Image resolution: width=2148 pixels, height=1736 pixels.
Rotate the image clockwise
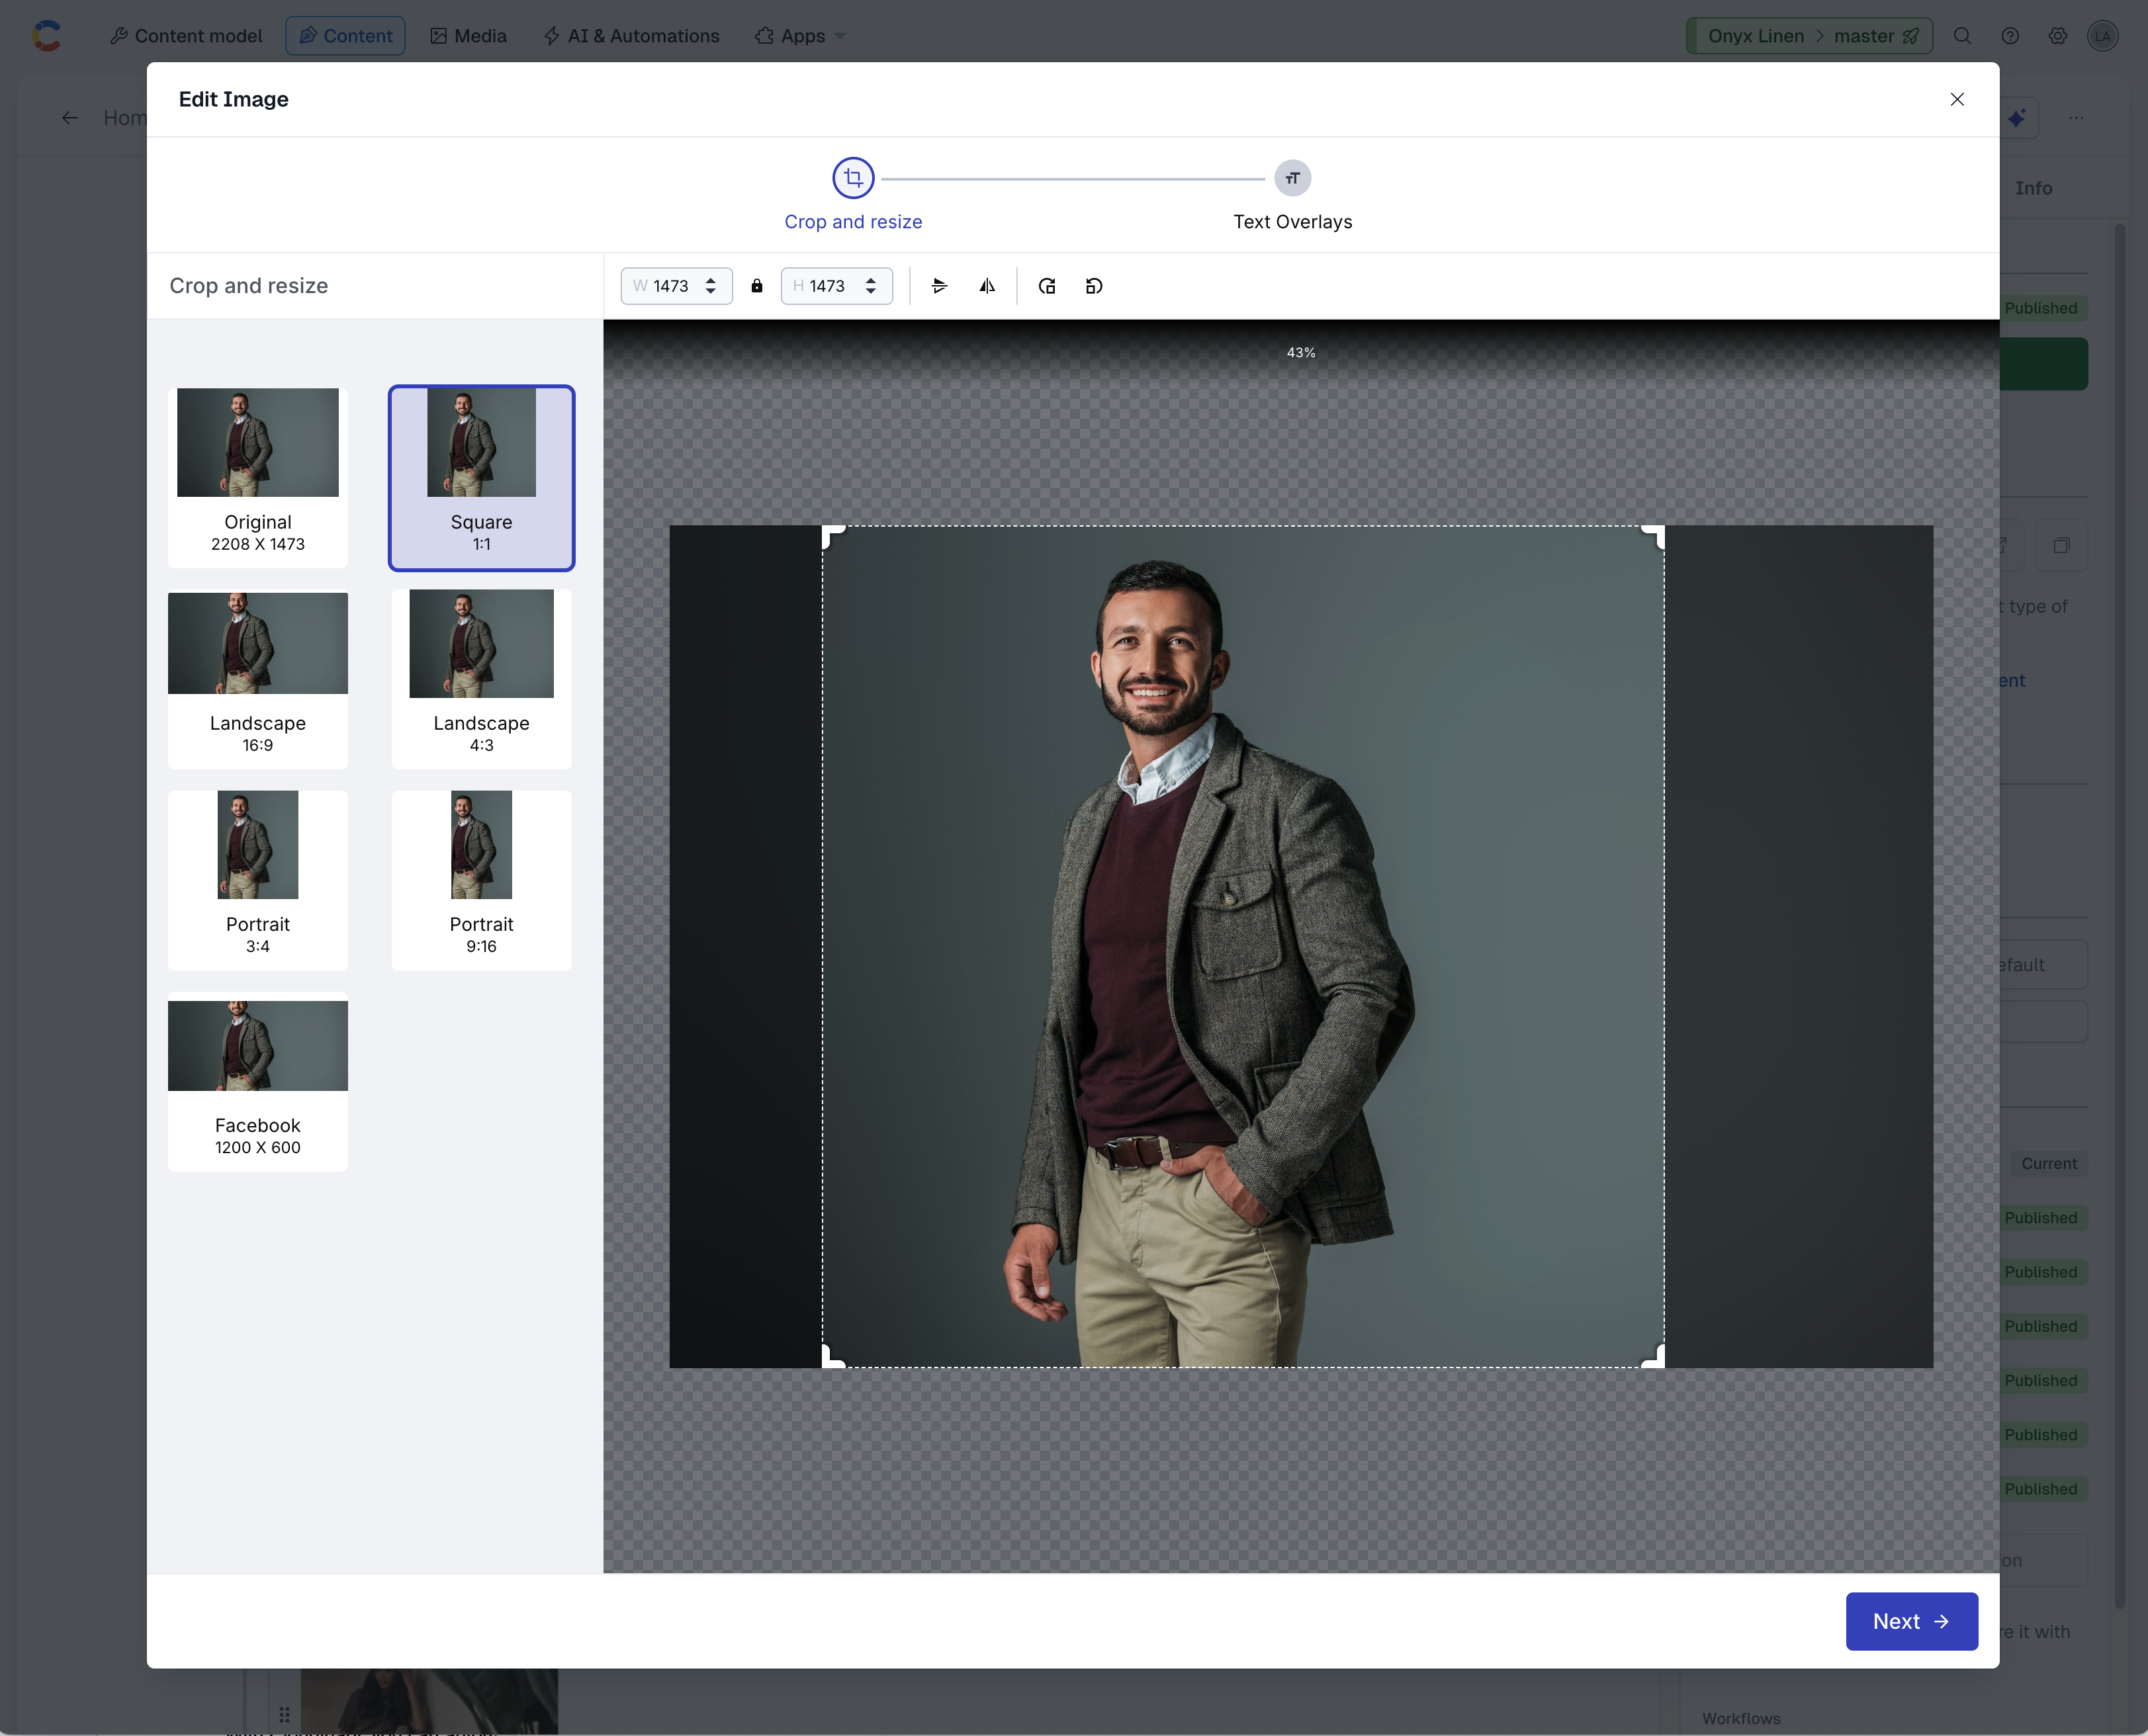click(1047, 286)
